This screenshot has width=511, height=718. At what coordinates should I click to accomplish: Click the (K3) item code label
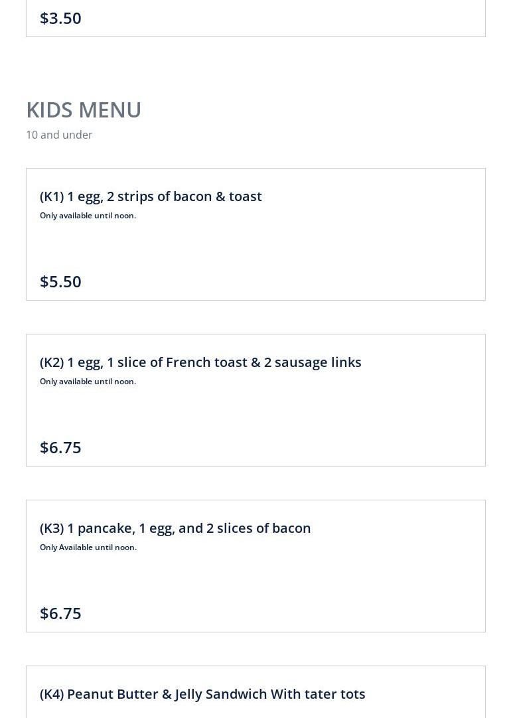click(x=52, y=528)
